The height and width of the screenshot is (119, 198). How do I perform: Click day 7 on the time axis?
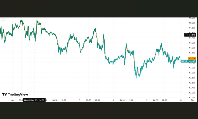pos(147,100)
